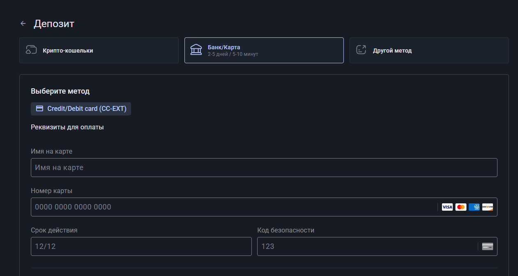Click the Mastercard logo
Viewport: 518px width, 276px height.
461,207
